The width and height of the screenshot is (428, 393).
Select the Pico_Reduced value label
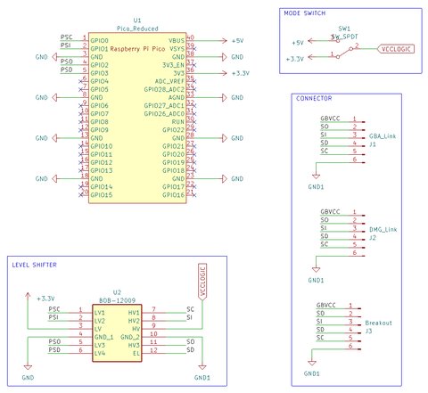pyautogui.click(x=137, y=29)
